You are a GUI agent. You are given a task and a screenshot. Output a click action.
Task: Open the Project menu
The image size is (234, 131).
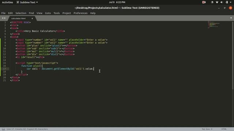pos(67,13)
